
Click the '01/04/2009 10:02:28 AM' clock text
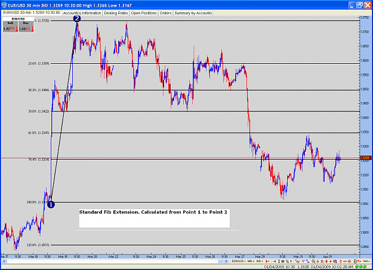[332, 266]
